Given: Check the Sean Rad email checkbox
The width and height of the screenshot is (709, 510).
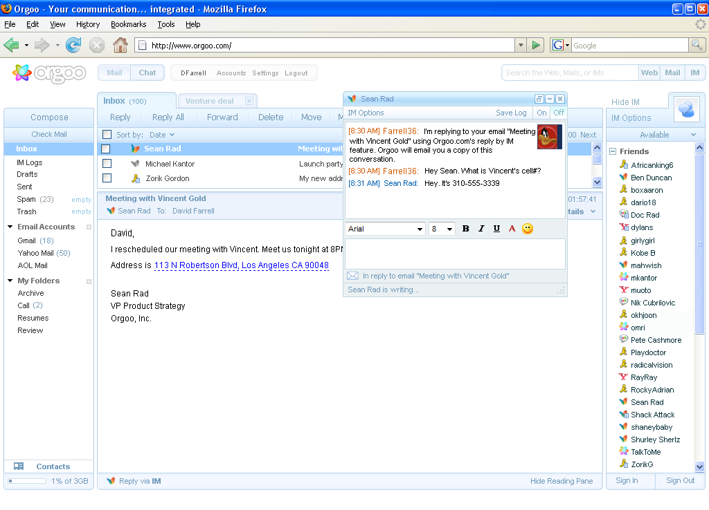Looking at the screenshot, I should (107, 149).
